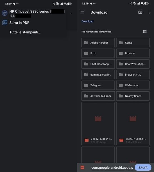The image size is (154, 172).
Task: Open Tutte le stampanti list
Action: [25, 32]
